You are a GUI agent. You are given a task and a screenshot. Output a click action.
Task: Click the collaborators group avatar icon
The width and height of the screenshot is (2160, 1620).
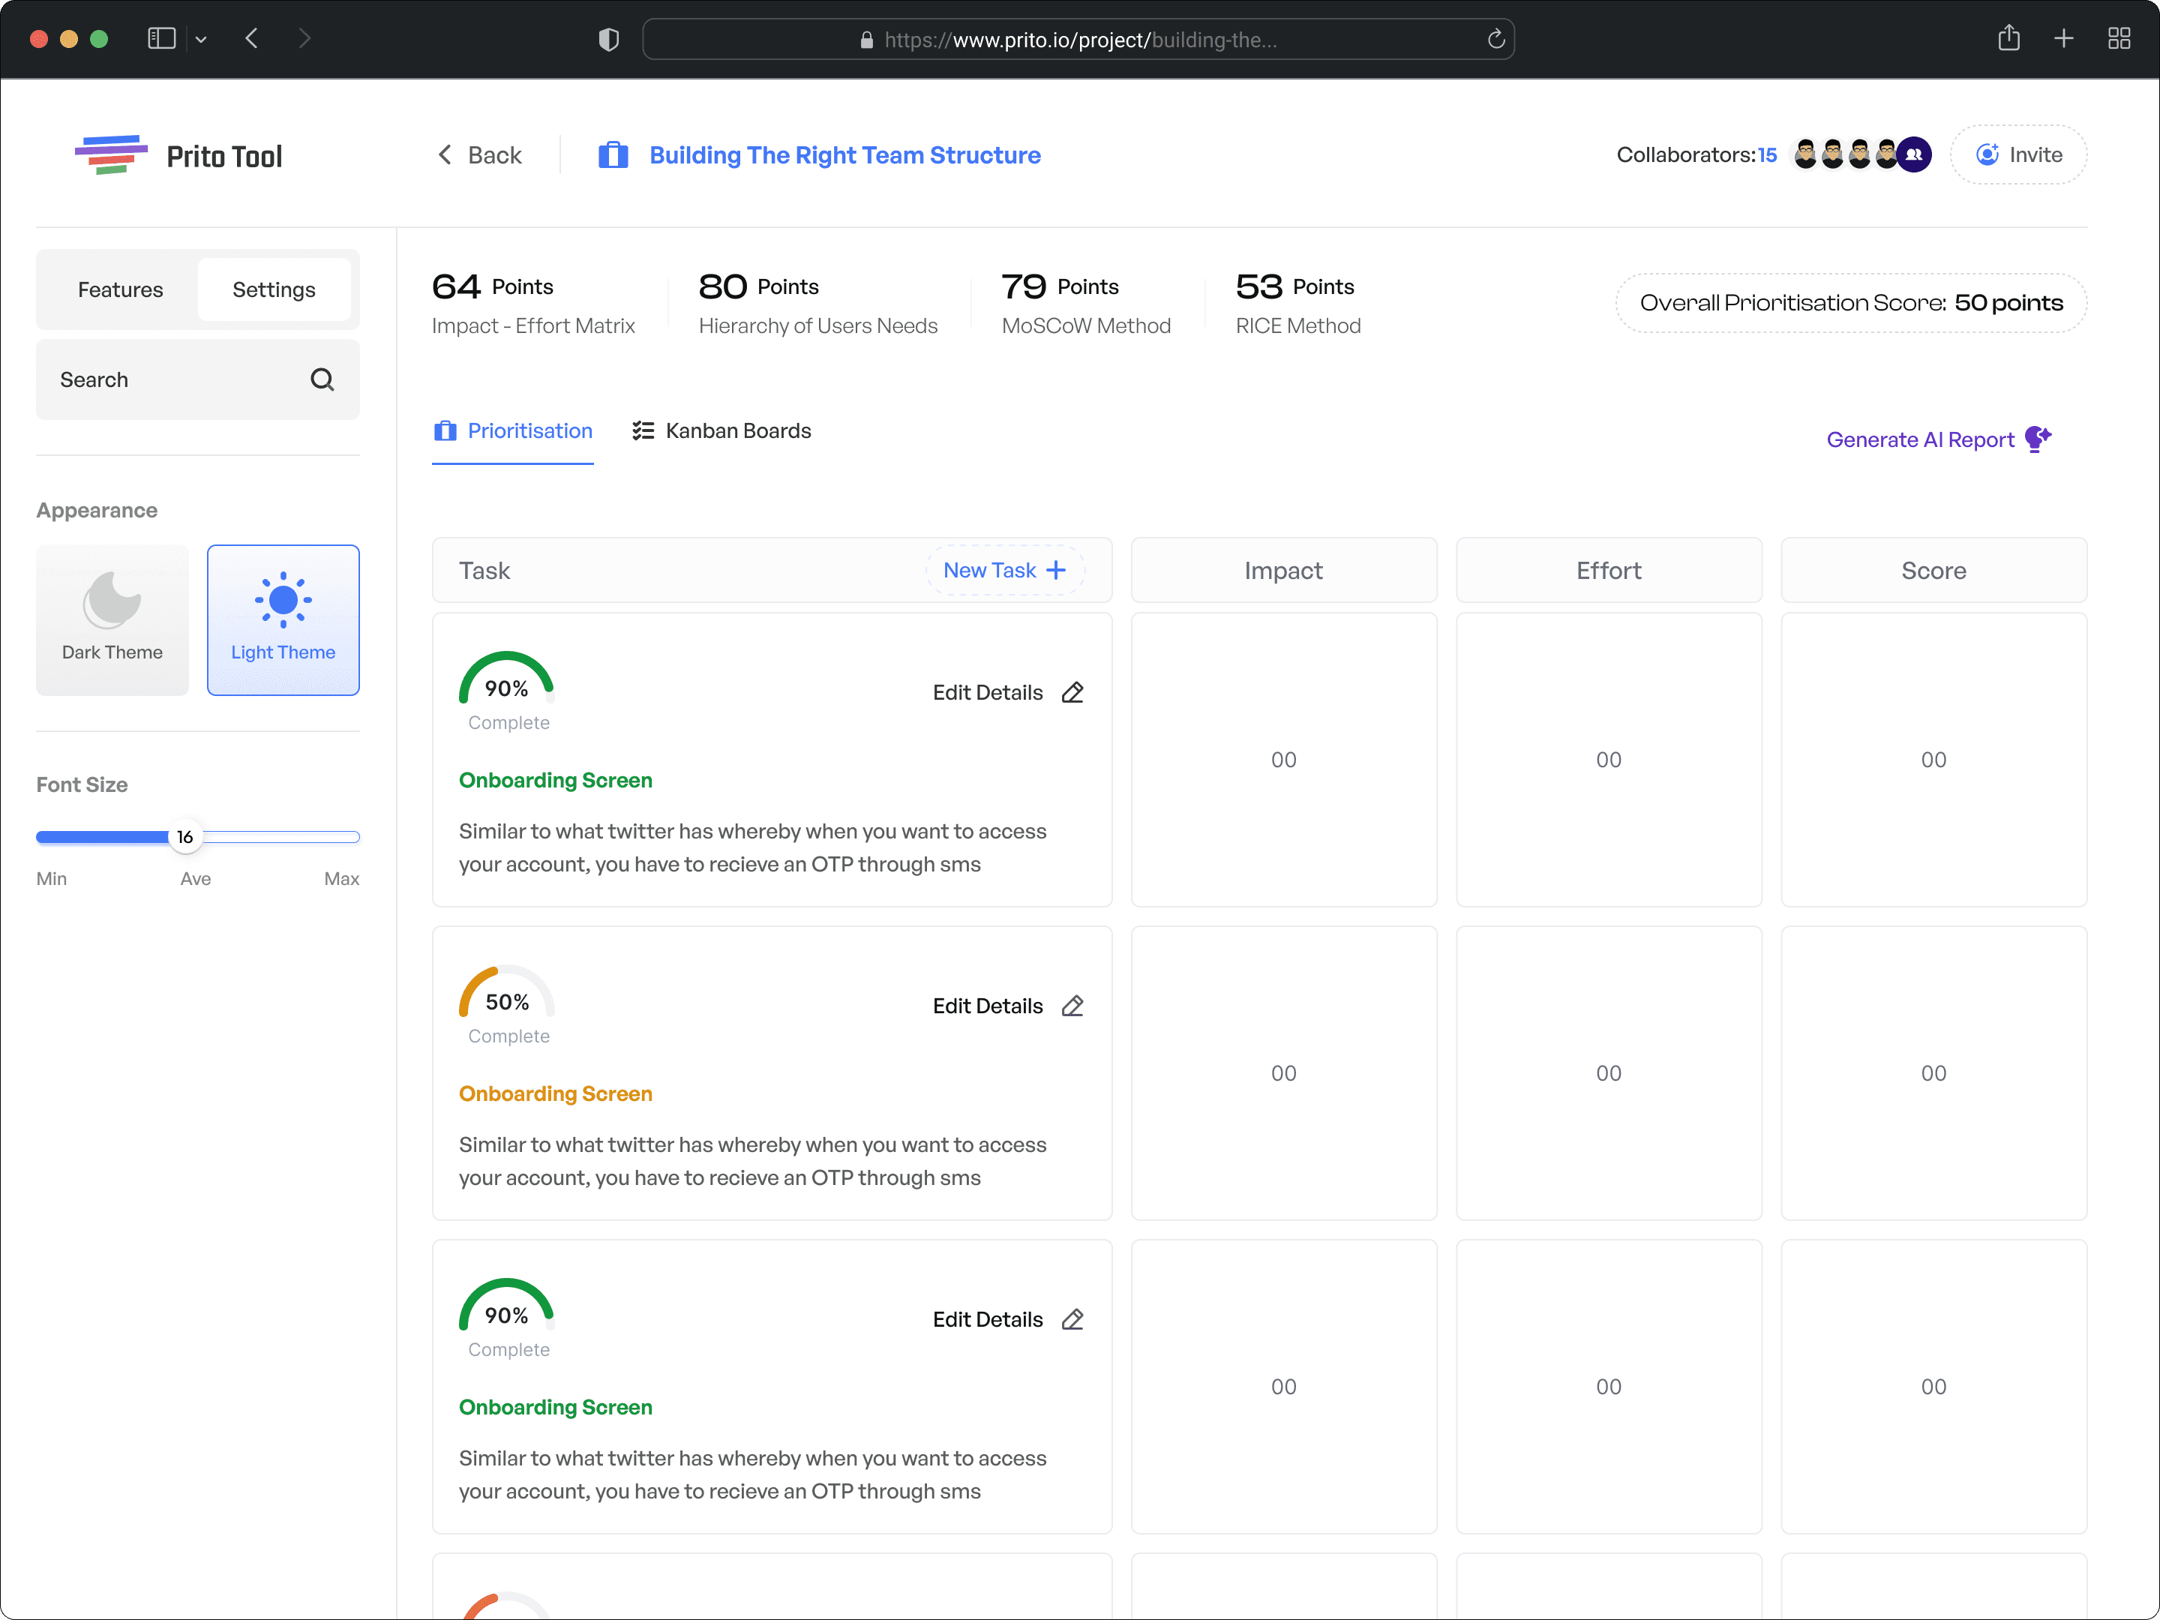1914,154
